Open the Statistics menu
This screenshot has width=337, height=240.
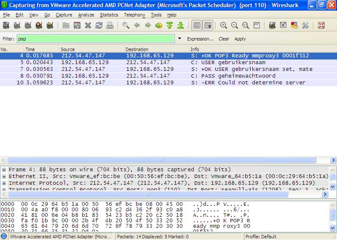coord(109,15)
